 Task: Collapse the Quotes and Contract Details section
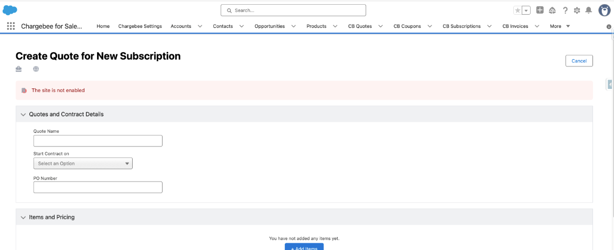(x=23, y=115)
